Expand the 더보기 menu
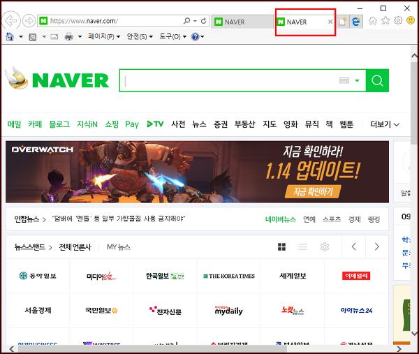 [385, 124]
